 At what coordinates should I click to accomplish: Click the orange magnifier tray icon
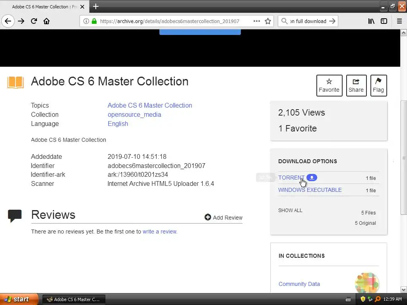(378, 299)
